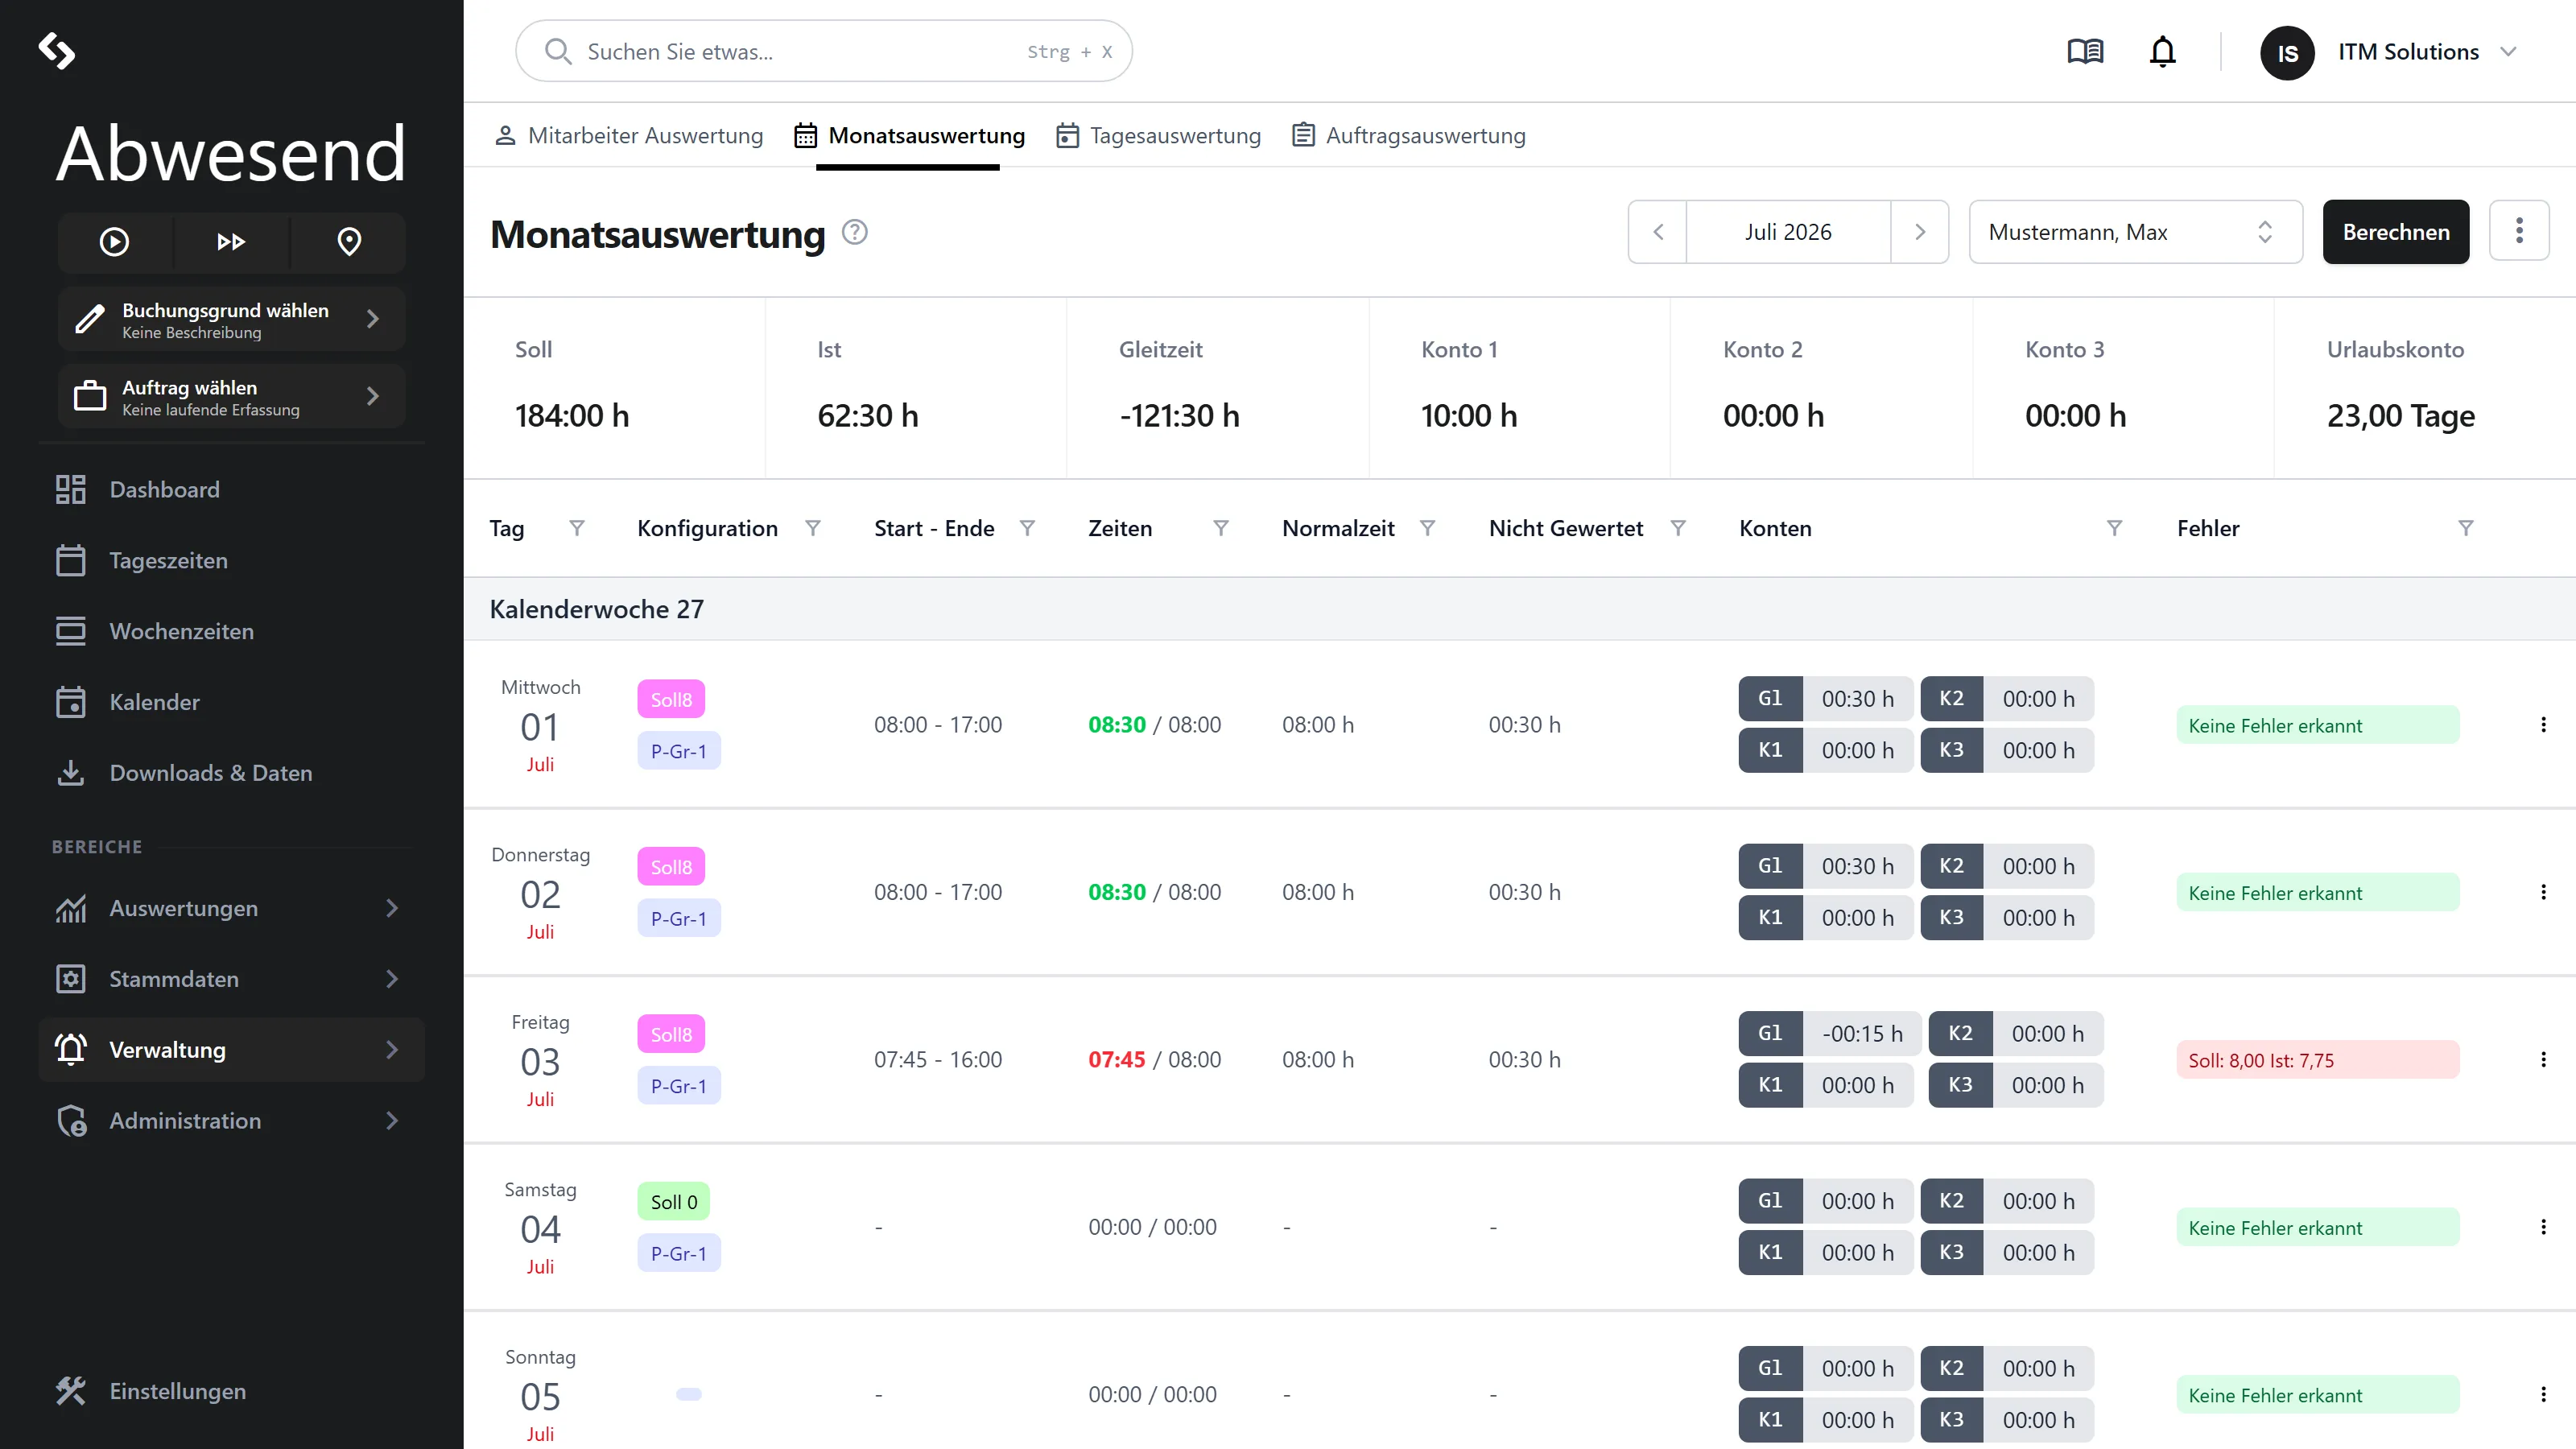Filter the Start - Ende column
This screenshot has height=1449, width=2576.
click(x=1027, y=528)
